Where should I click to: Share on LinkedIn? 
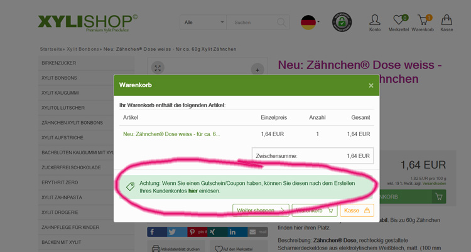click(x=237, y=232)
